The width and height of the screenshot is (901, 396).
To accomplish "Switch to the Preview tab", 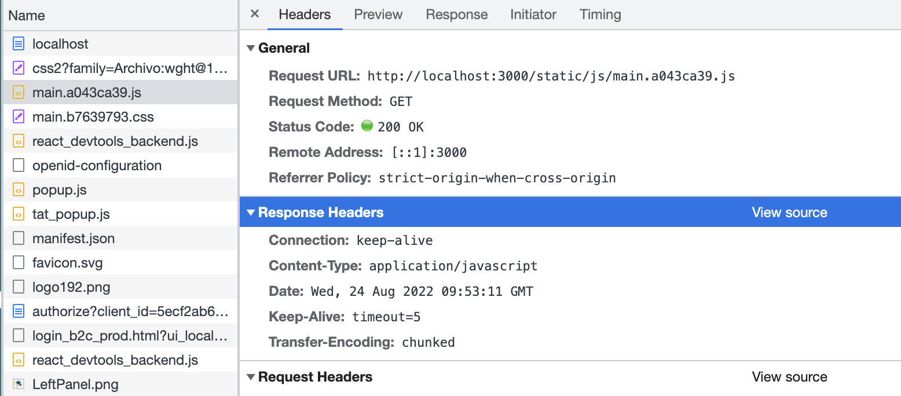I will pos(378,14).
